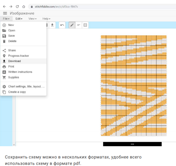
Task: Select the line tool icon
Action: coord(79,25)
